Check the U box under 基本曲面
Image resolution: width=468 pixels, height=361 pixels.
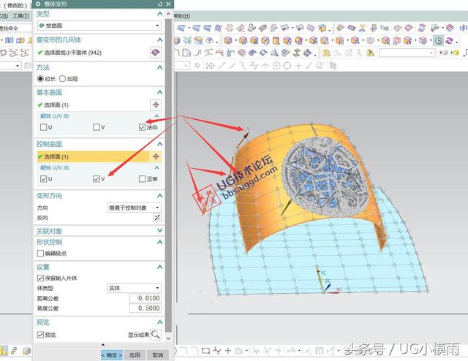[x=44, y=127]
